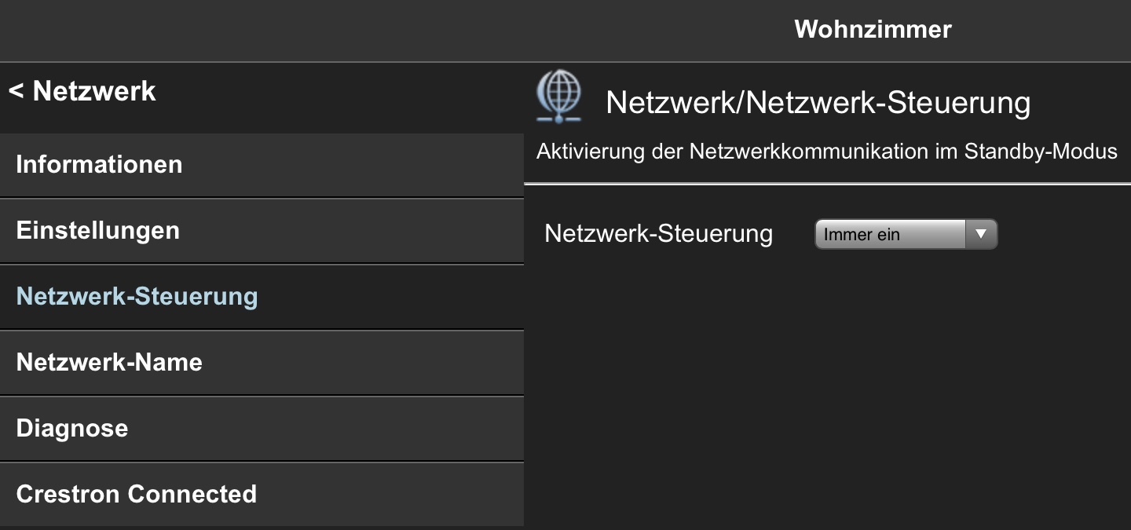Click the dropdown arrow triangle icon

(x=980, y=234)
